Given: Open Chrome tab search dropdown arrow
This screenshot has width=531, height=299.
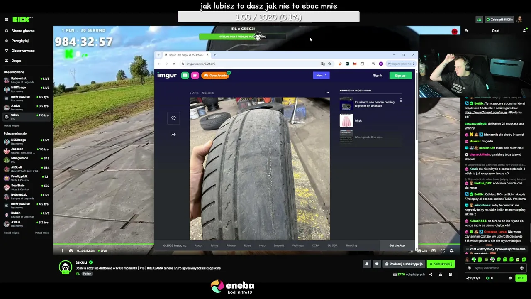Looking at the screenshot, I should pyautogui.click(x=158, y=55).
